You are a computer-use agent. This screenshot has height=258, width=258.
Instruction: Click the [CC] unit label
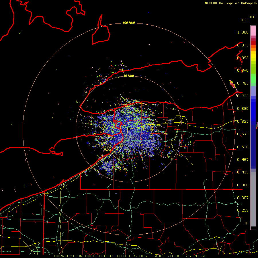pyautogui.click(x=245, y=20)
